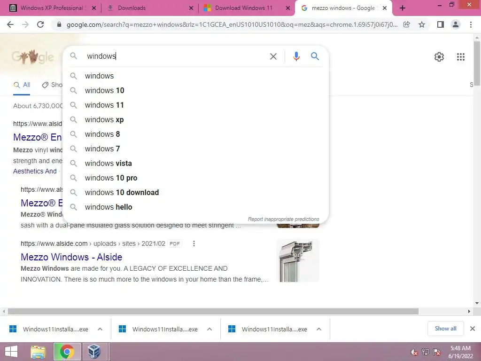Open the Google apps grid
The height and width of the screenshot is (361, 481).
click(460, 57)
